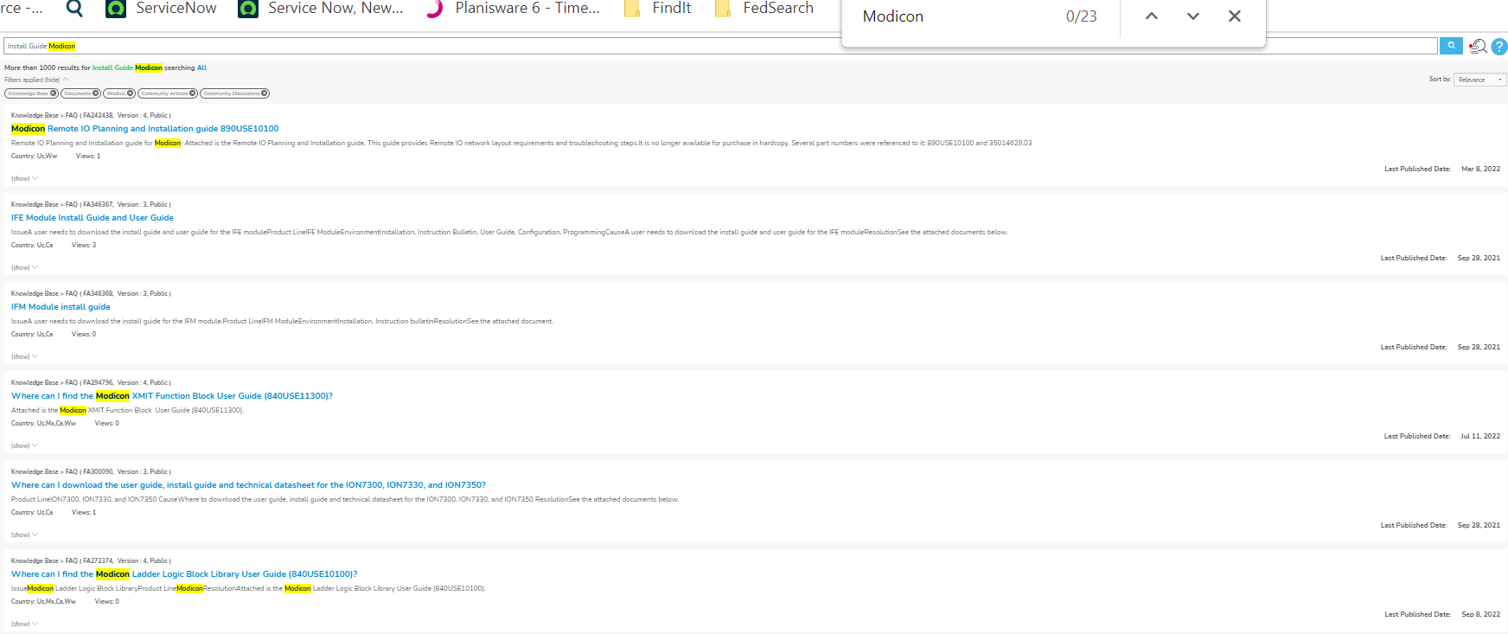Screen dimensions: 1508x634
Task: Remove the Community Articles filter chip
Action: (x=192, y=93)
